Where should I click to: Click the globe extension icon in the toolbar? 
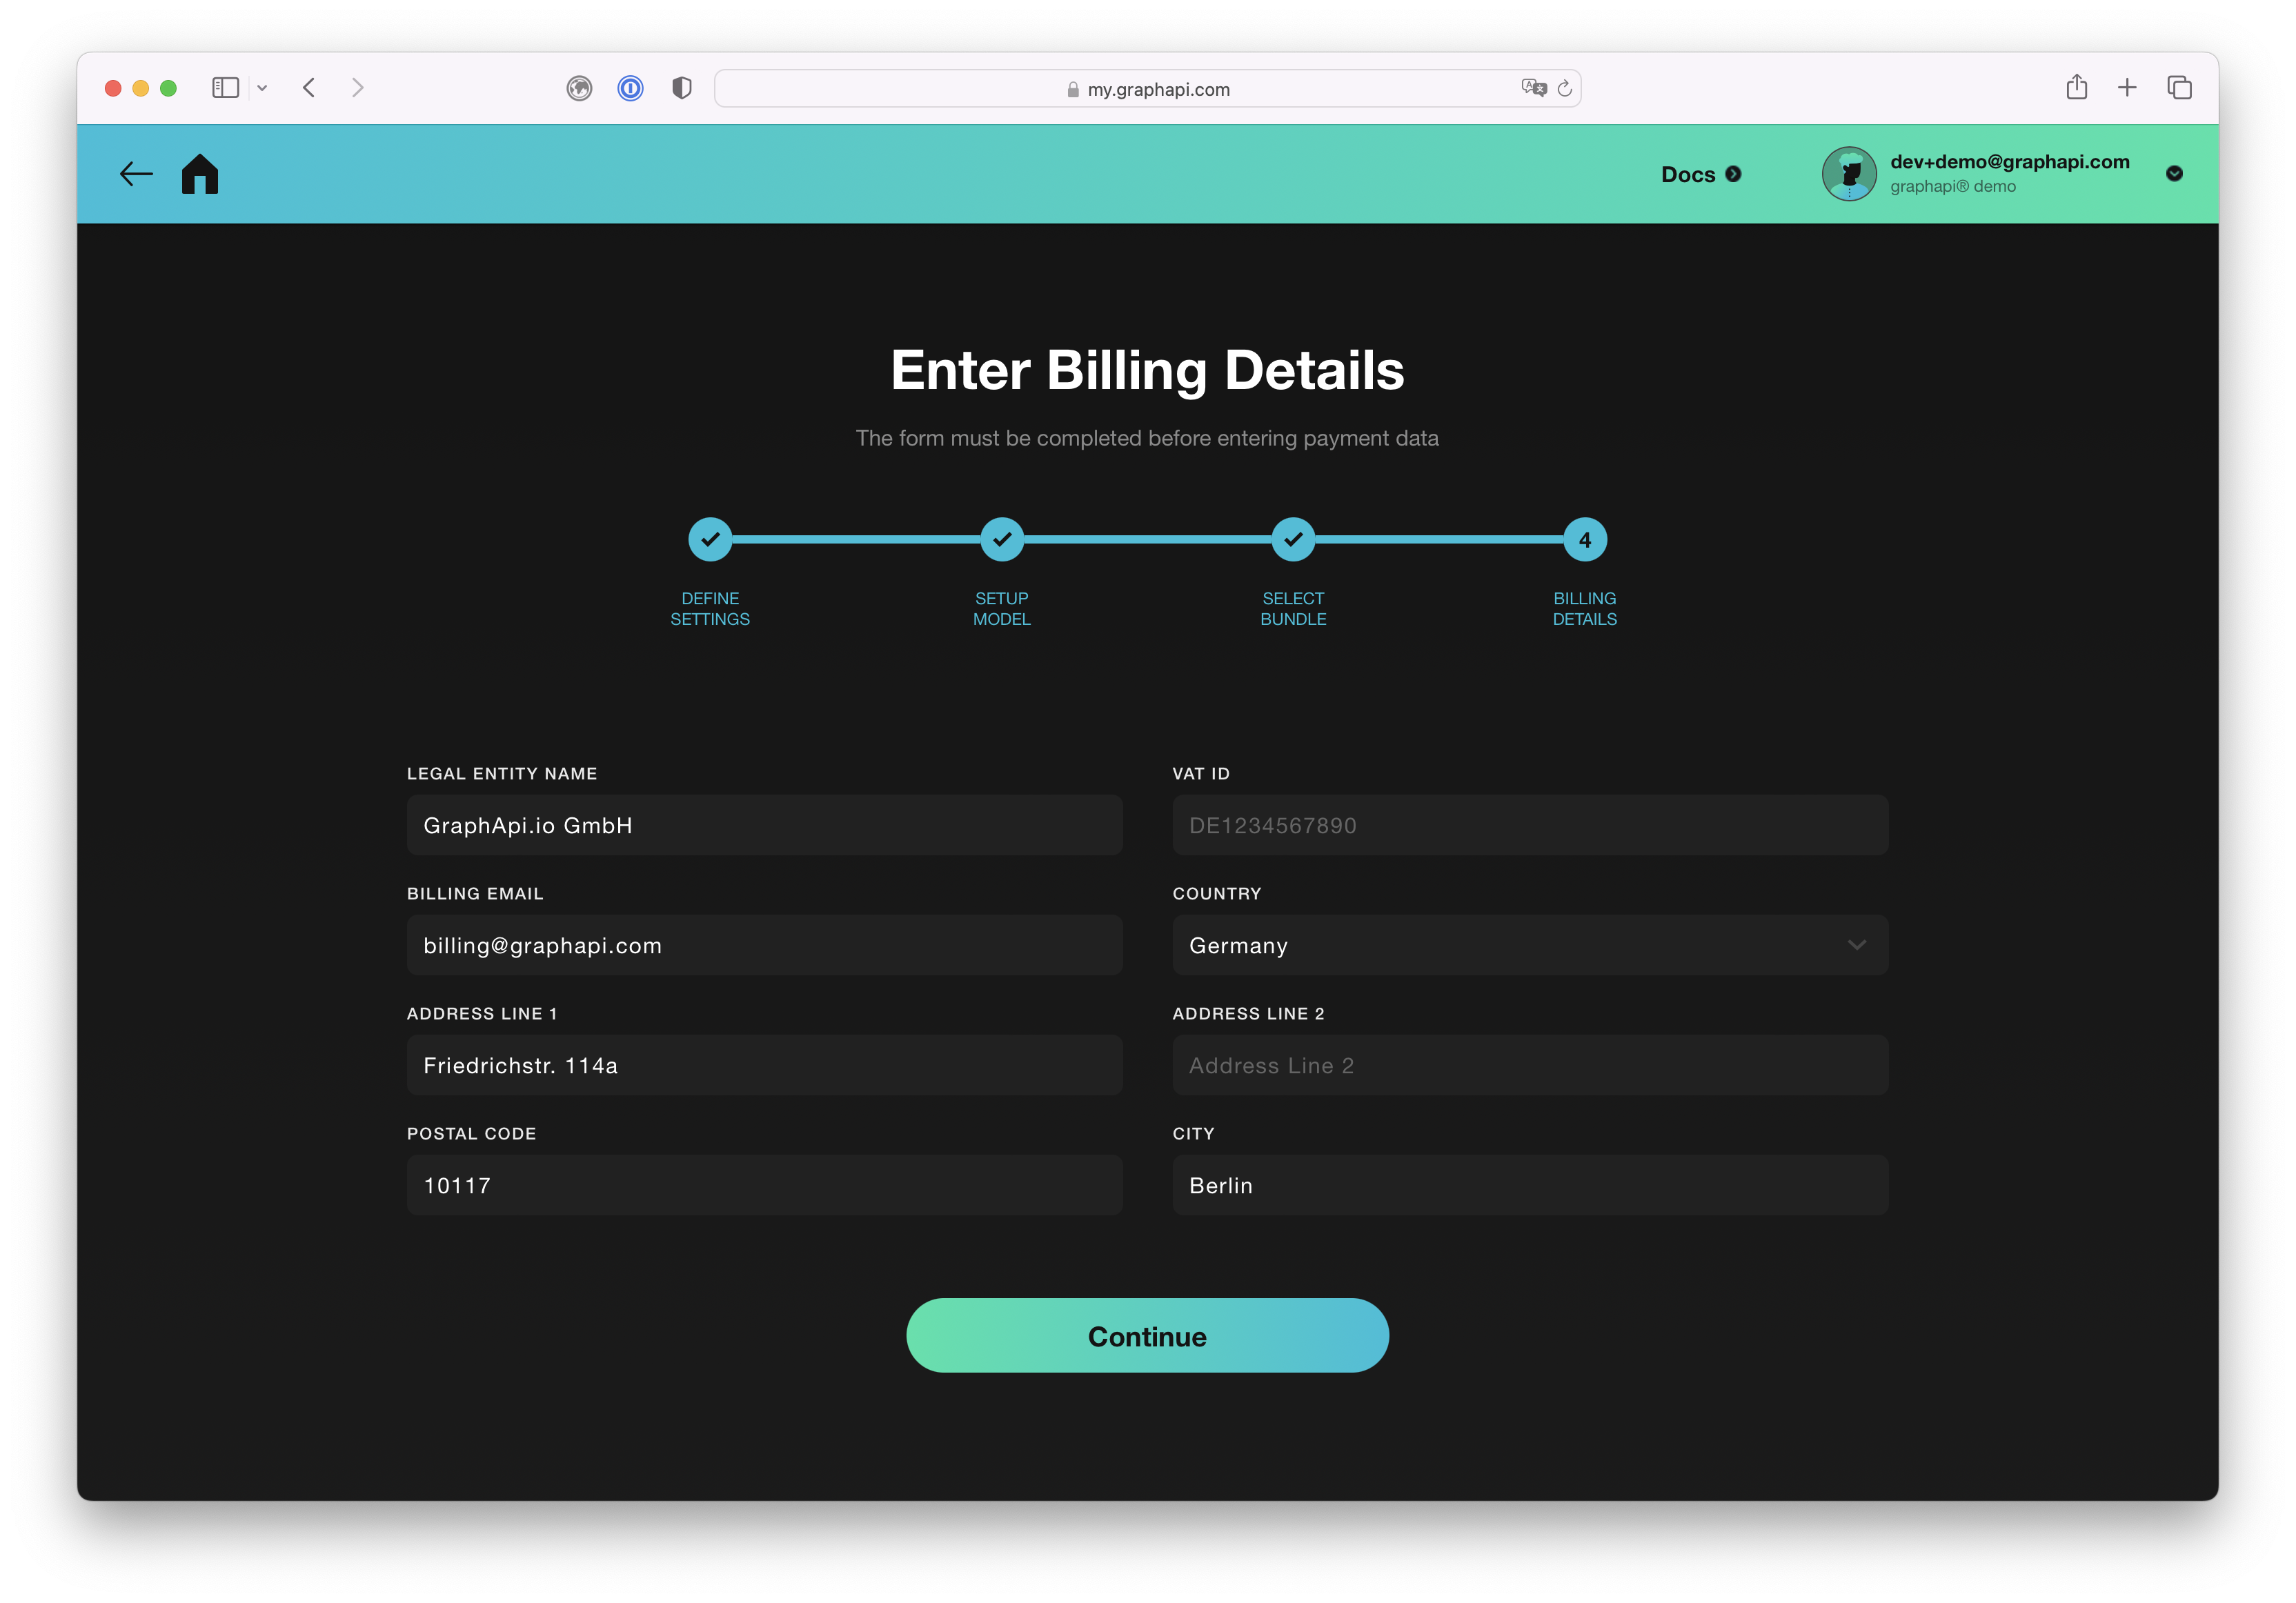point(579,89)
